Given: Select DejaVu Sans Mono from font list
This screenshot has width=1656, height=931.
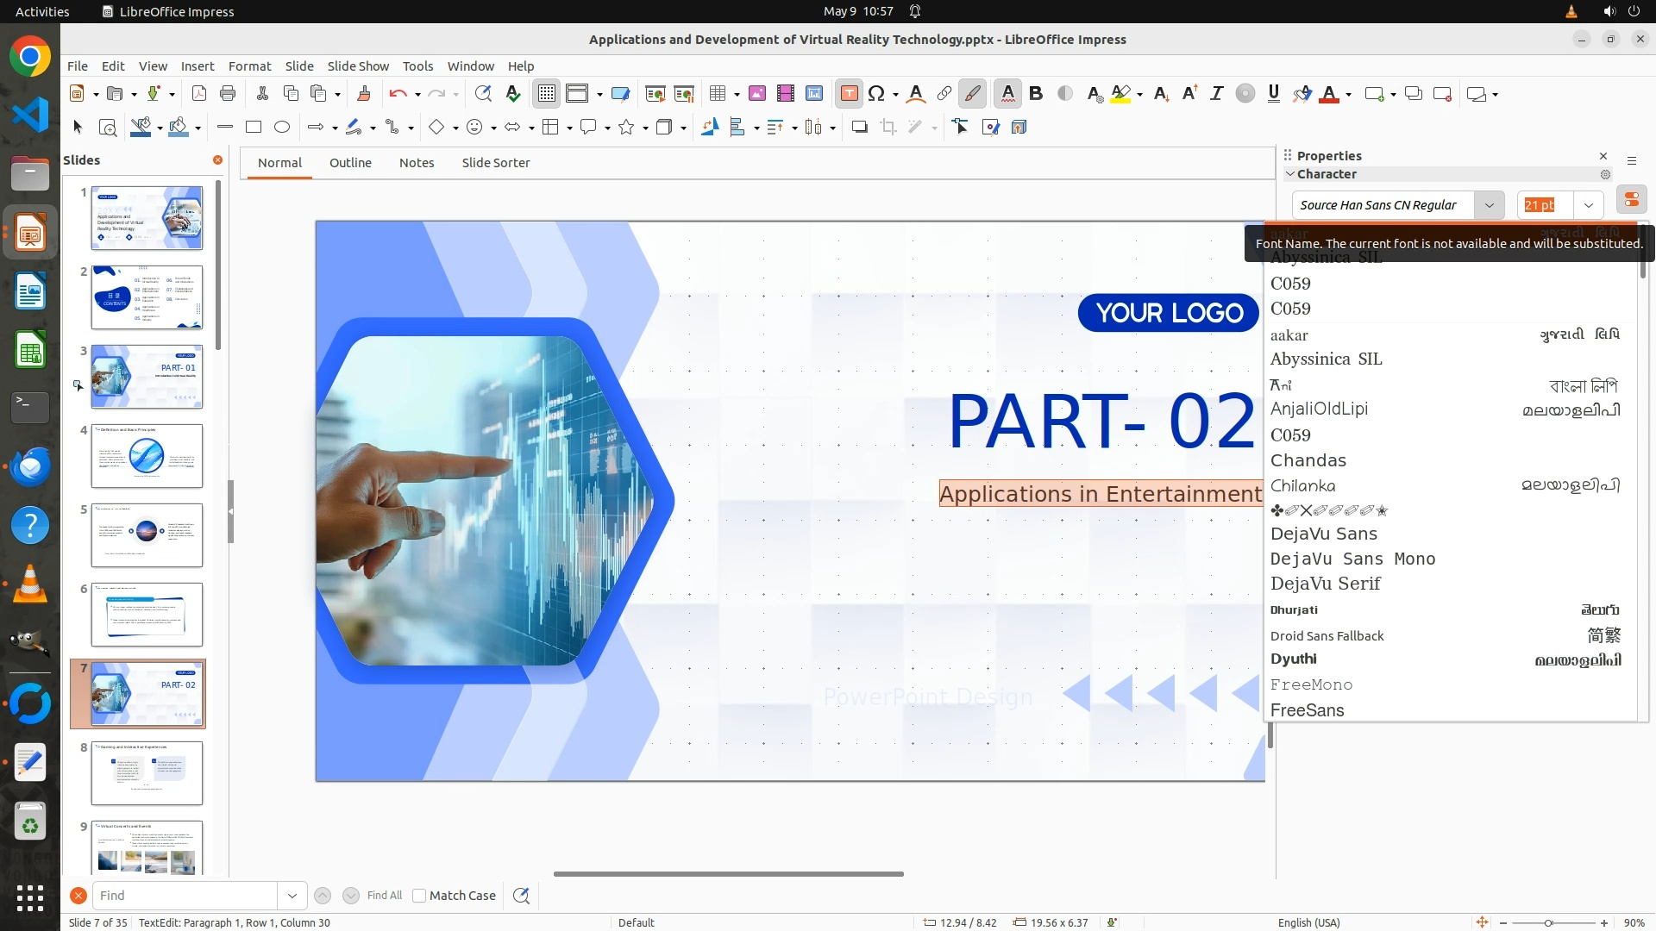Looking at the screenshot, I should [x=1352, y=559].
